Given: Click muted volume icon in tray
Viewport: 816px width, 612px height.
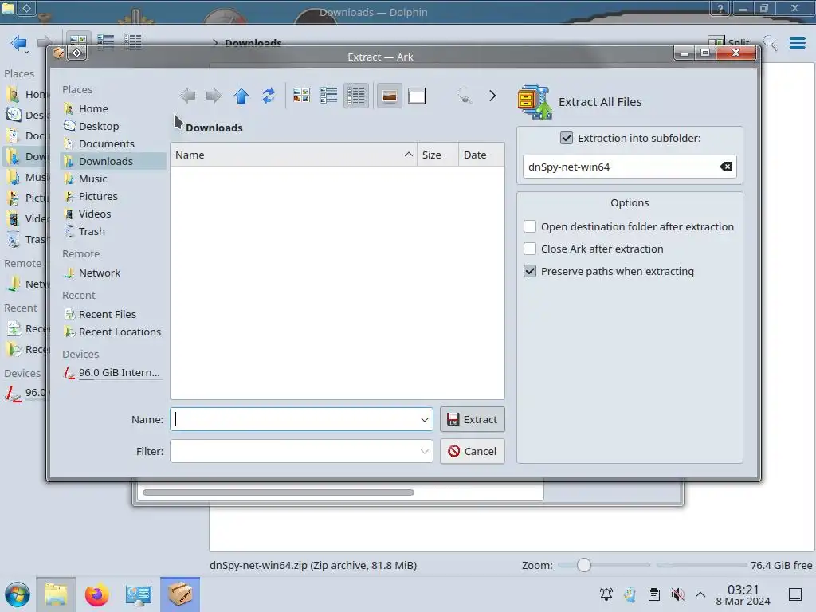Looking at the screenshot, I should 677,594.
